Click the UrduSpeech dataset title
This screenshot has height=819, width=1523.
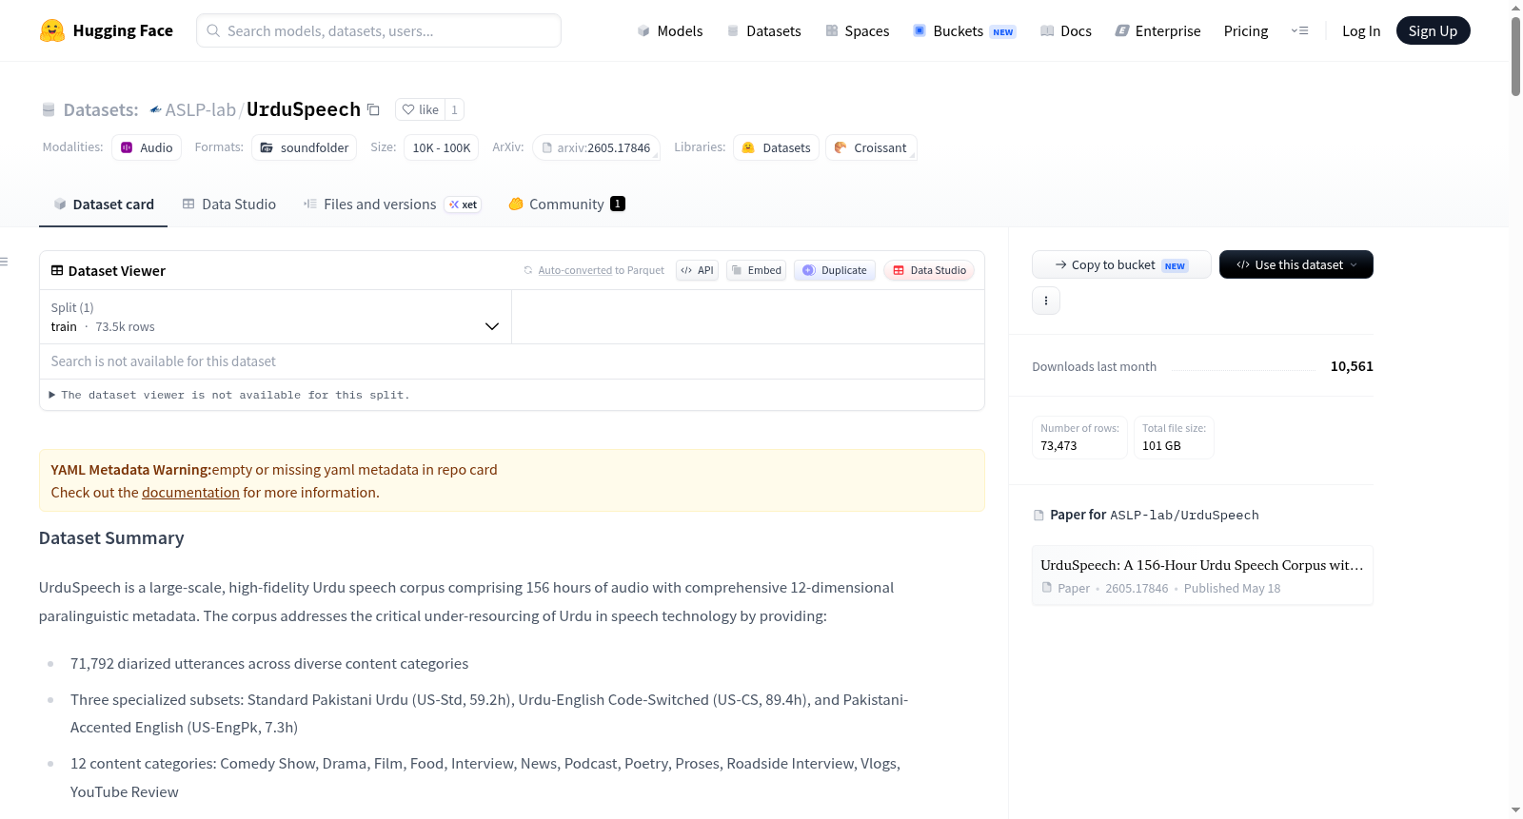[x=304, y=109]
